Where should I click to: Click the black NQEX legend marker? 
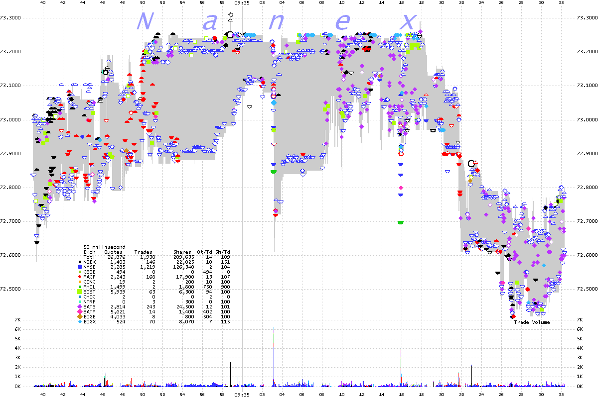(80, 261)
